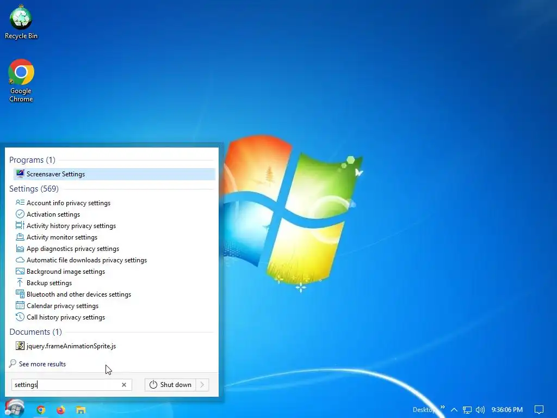The width and height of the screenshot is (557, 418).
Task: Click the power icon on Shut down
Action: (153, 385)
